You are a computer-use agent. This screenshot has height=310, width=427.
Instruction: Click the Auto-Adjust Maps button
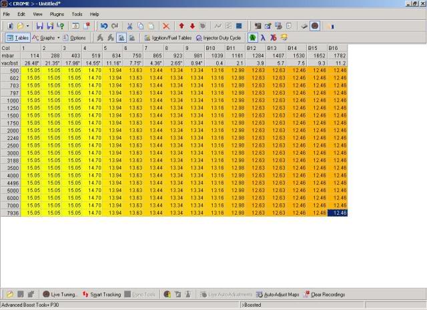278,294
